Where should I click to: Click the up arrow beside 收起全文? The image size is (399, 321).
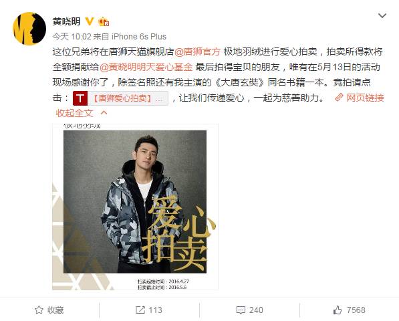[x=104, y=113]
